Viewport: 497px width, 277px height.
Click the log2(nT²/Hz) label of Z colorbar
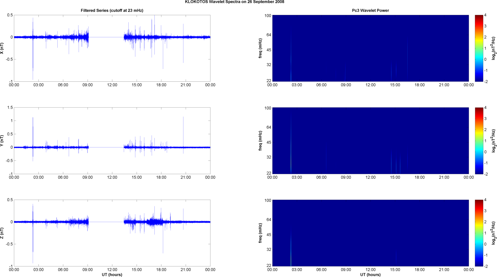[x=494, y=233]
